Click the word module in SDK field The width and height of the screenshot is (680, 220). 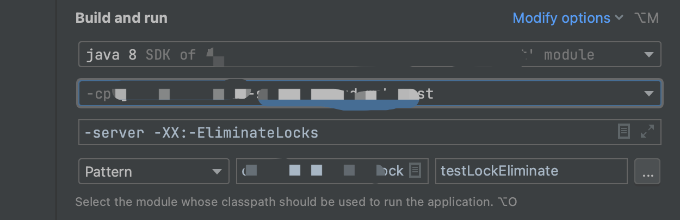tap(569, 55)
